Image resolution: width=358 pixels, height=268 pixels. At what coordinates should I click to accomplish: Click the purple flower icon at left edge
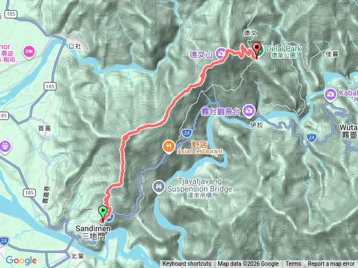(x=4, y=147)
